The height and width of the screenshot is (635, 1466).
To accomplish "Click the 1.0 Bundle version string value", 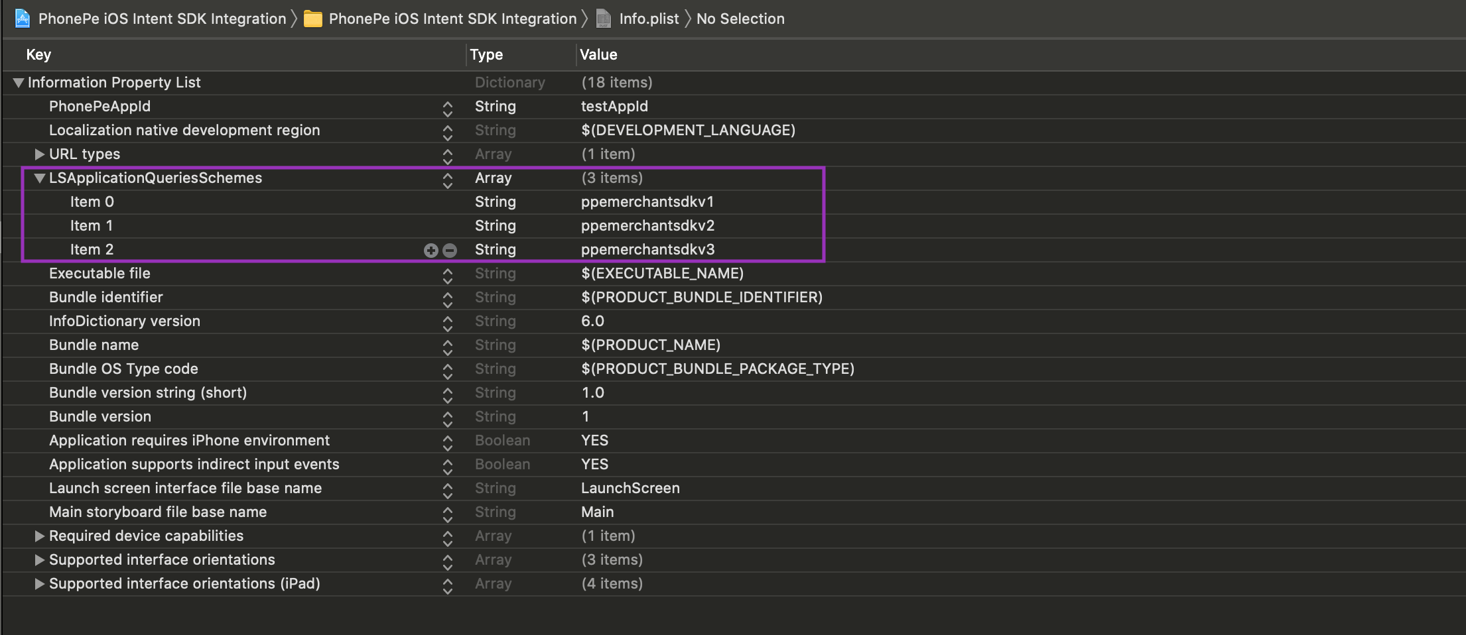I will (x=593, y=393).
